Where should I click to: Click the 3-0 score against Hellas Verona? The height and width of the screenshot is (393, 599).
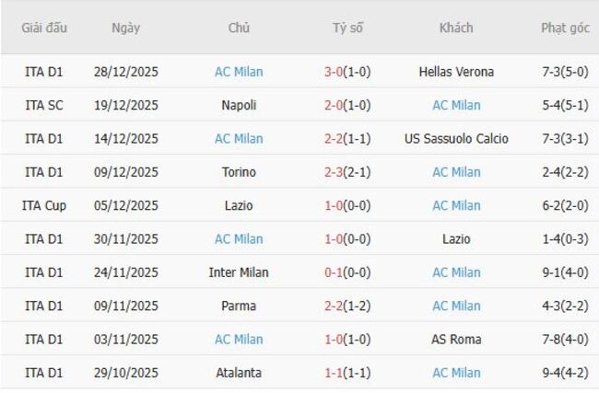tap(334, 72)
